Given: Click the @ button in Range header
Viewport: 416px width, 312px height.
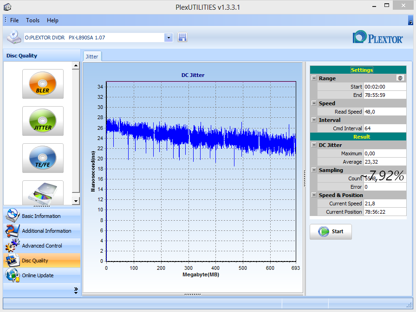Looking at the screenshot, I should (x=400, y=78).
